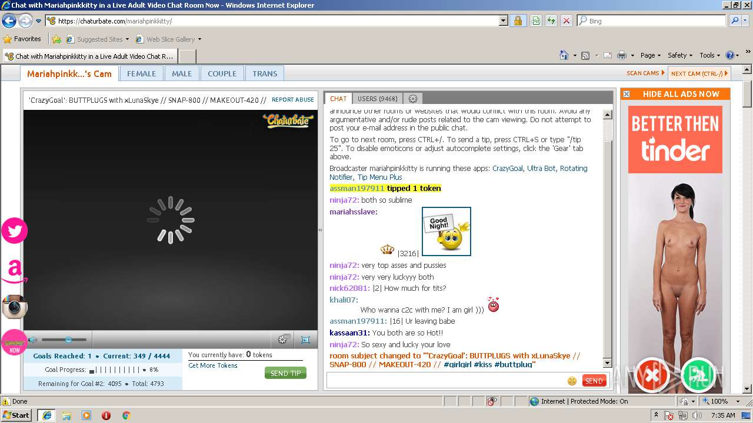
Task: Expand the address bar URL history dropdown
Action: click(503, 21)
